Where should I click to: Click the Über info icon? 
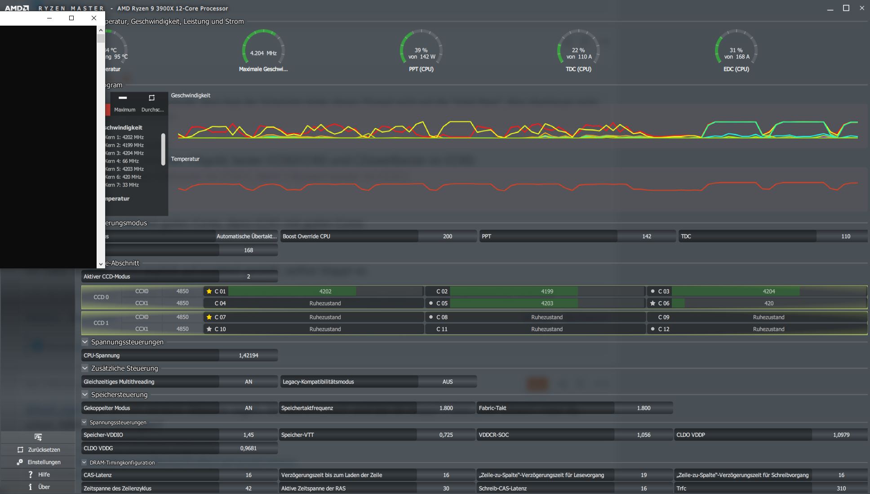coord(30,487)
